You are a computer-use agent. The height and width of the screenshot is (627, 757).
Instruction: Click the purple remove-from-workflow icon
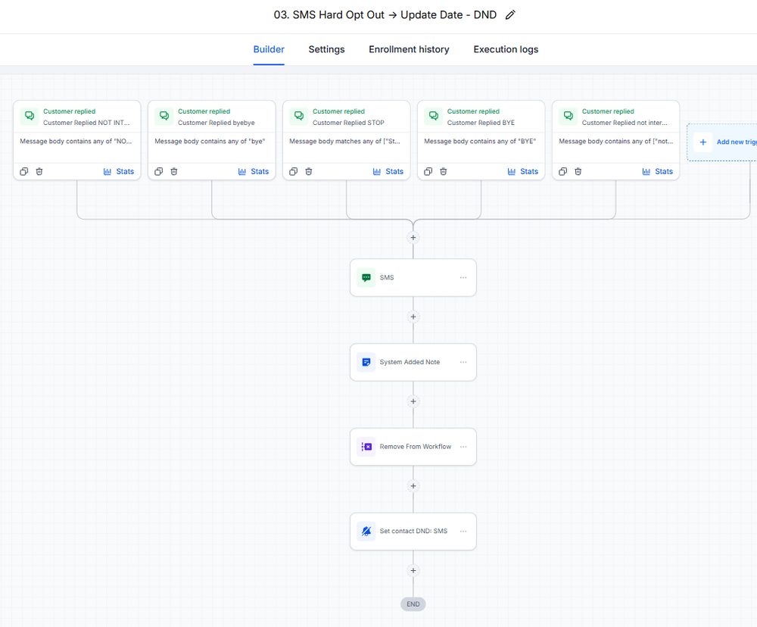point(366,447)
